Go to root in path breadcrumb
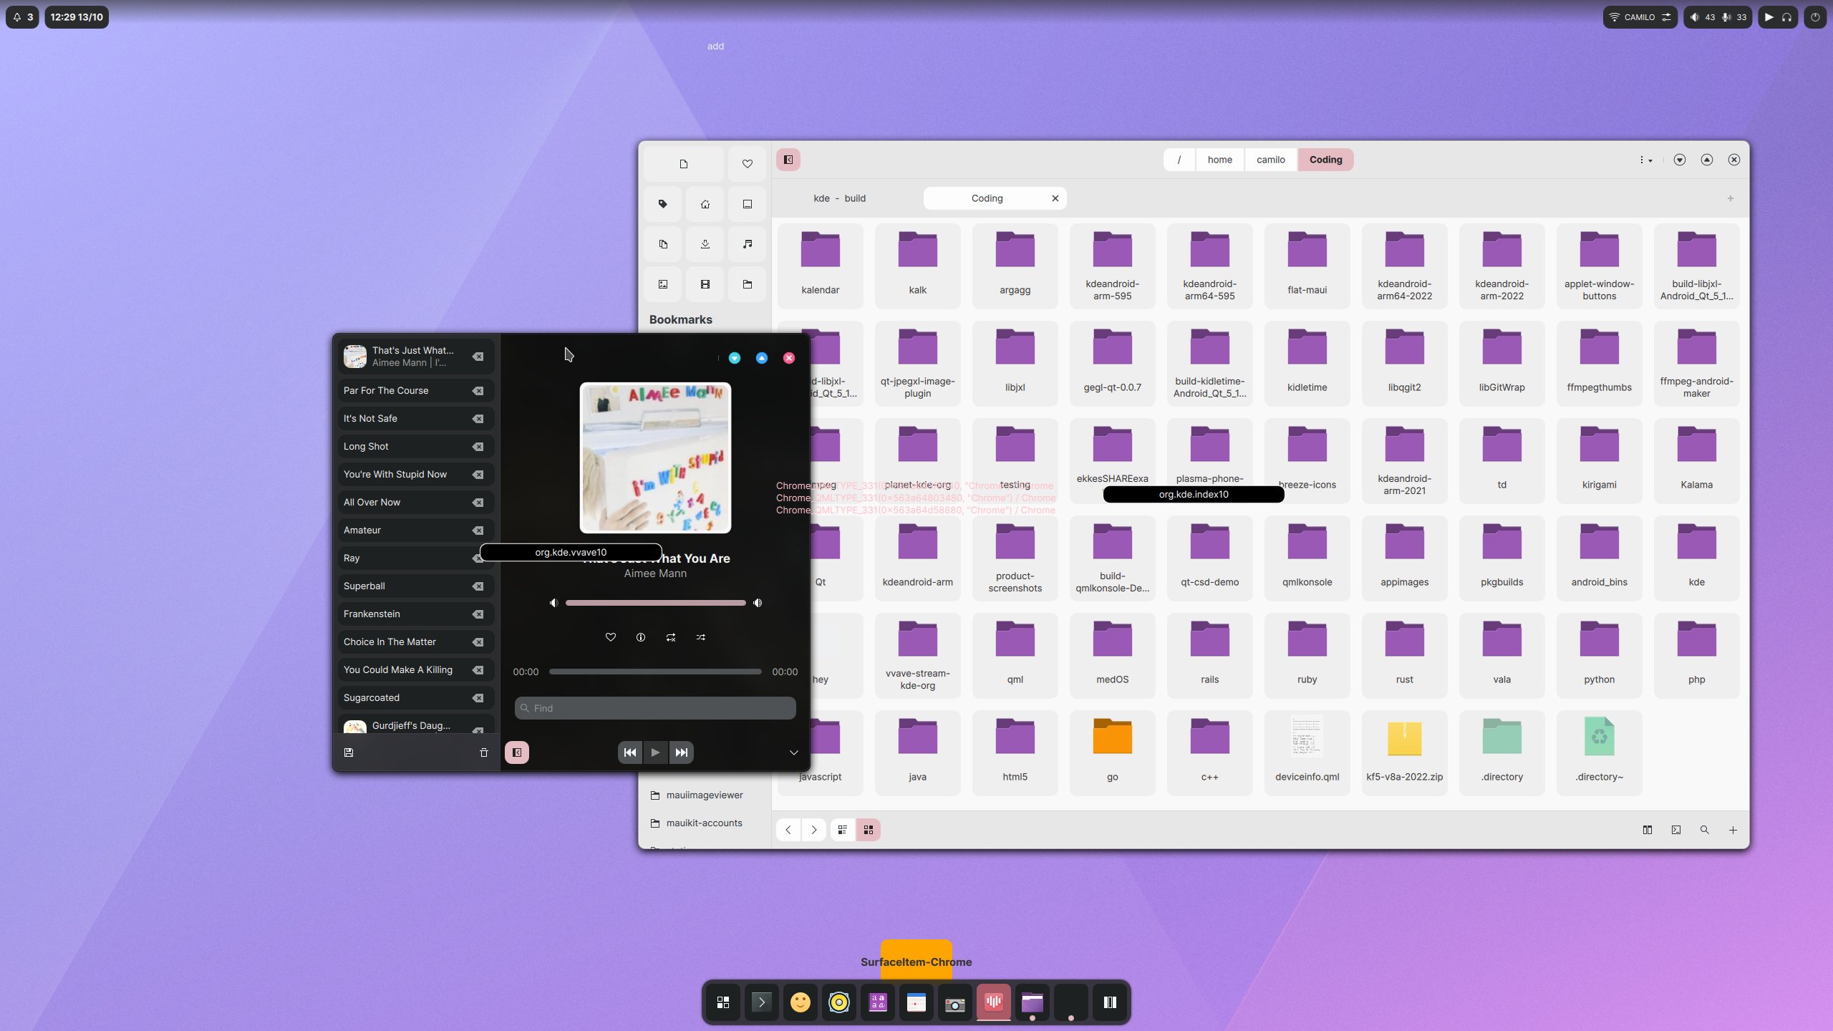This screenshot has width=1833, height=1031. coord(1179,160)
